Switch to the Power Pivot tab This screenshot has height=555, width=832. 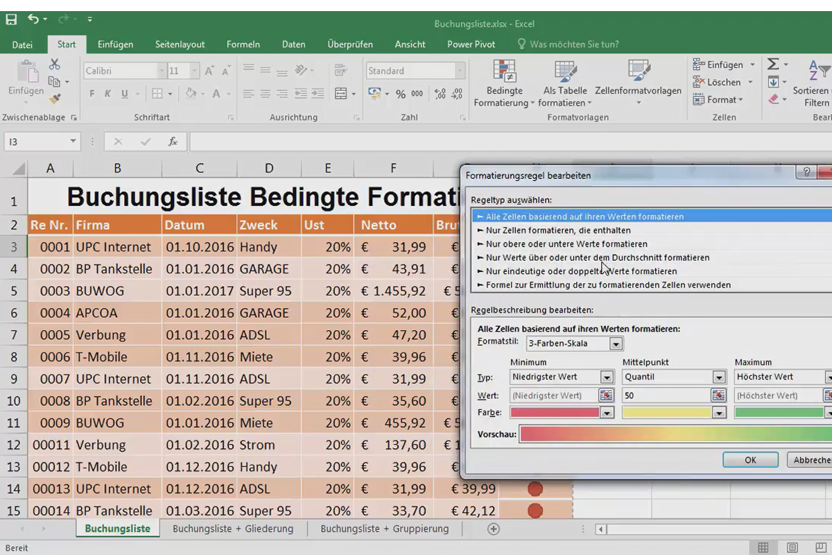[x=471, y=44]
